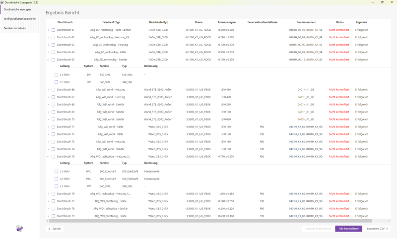Enable checkbox next to Durchbruch 76
The image size is (397, 238).
tap(54, 193)
